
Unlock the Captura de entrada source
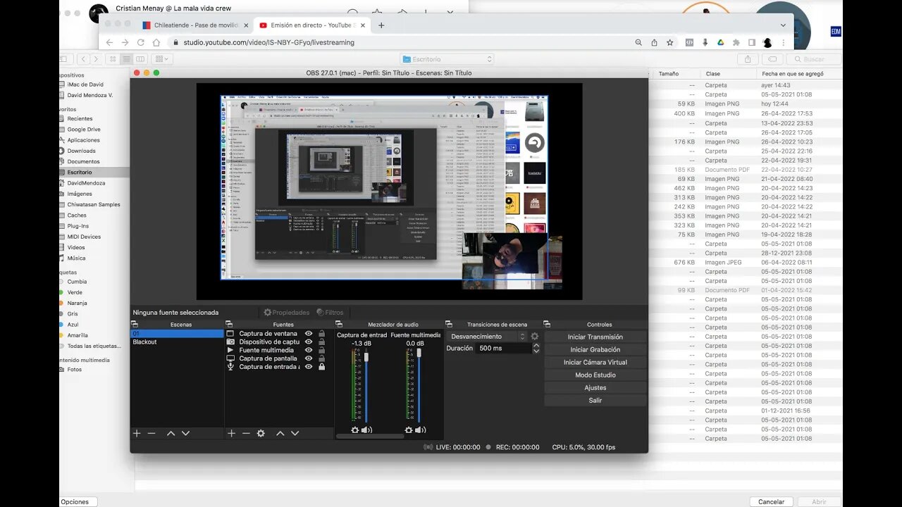coord(322,367)
